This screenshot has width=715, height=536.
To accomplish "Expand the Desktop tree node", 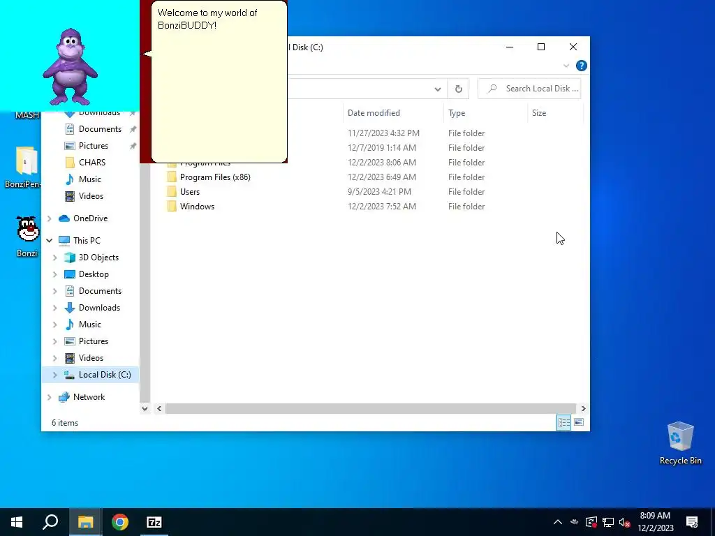I will pyautogui.click(x=54, y=274).
